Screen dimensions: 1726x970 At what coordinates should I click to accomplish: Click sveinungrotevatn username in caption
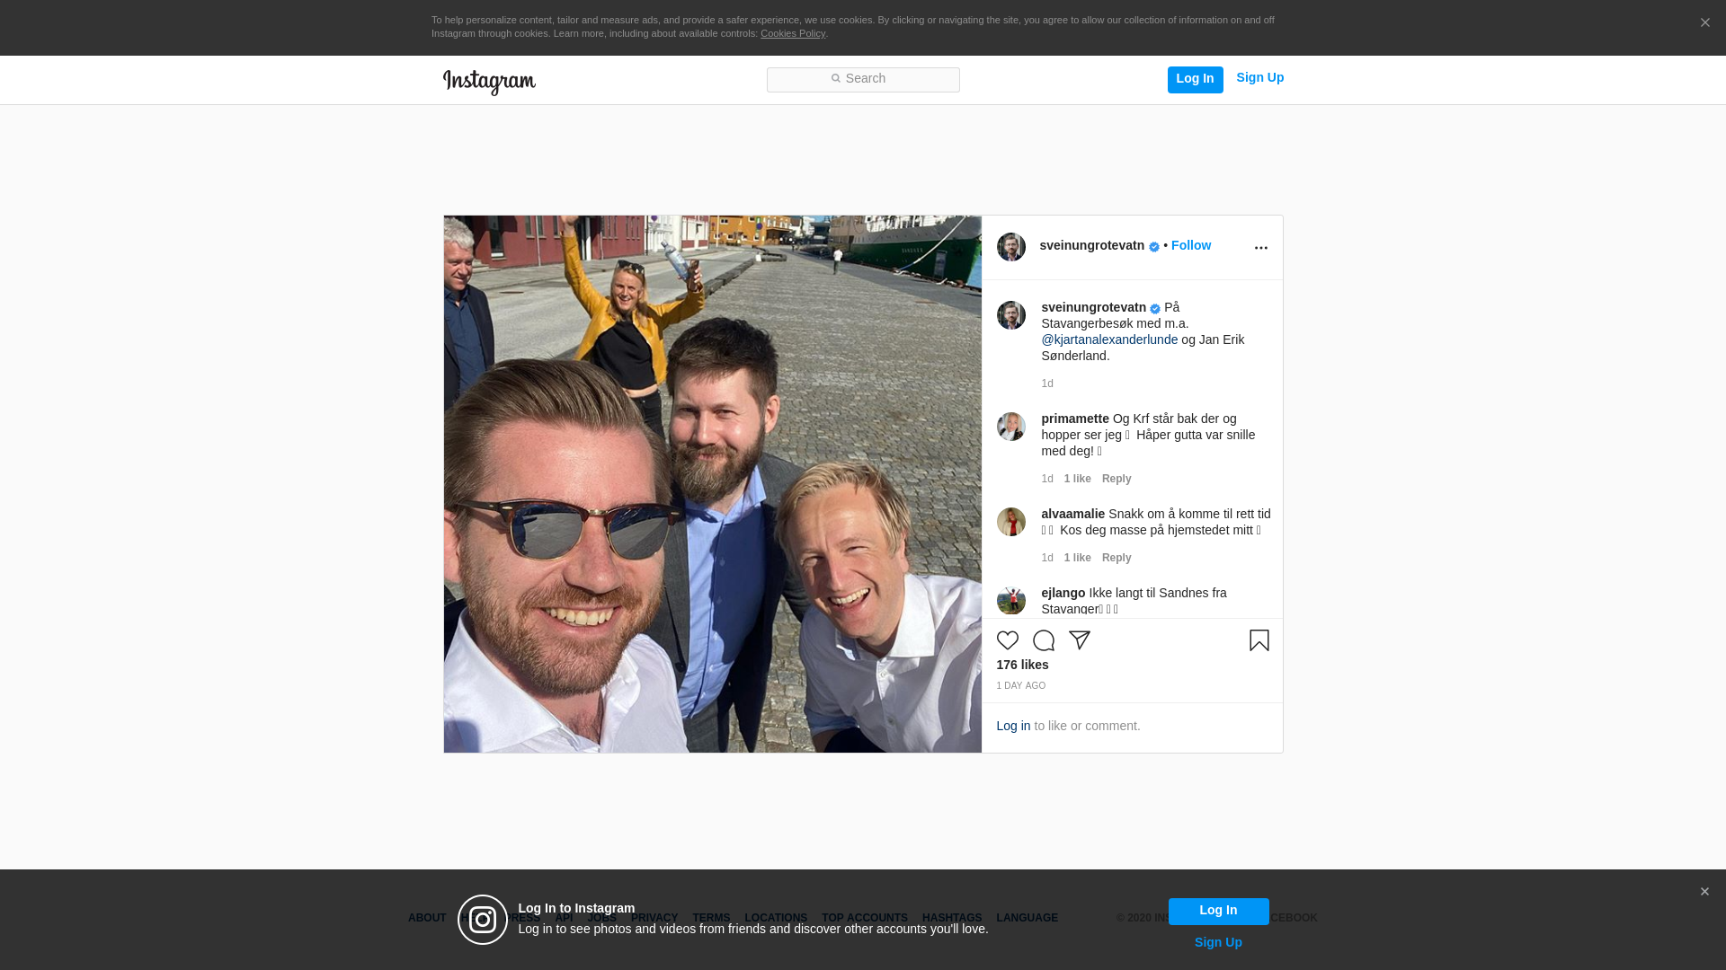point(1093,307)
